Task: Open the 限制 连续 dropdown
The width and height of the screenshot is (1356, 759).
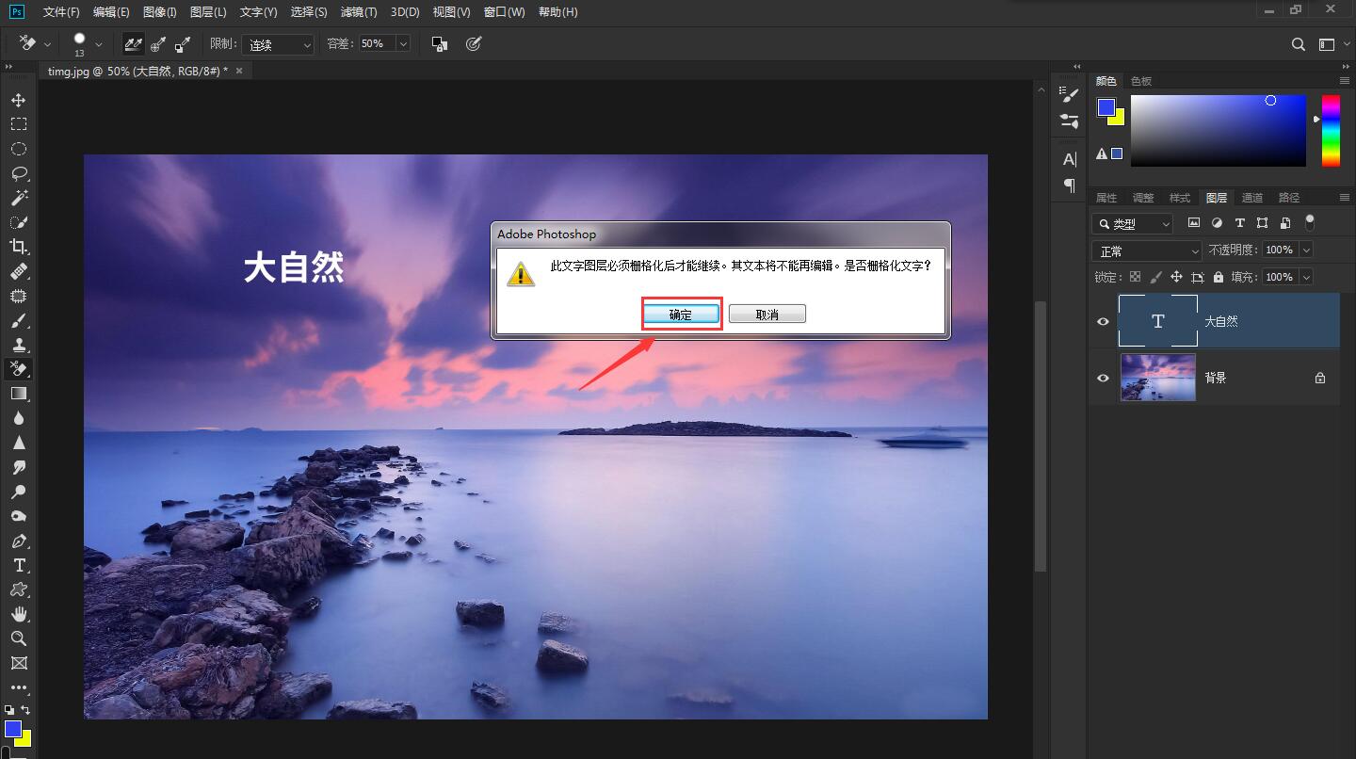Action: pyautogui.click(x=277, y=43)
